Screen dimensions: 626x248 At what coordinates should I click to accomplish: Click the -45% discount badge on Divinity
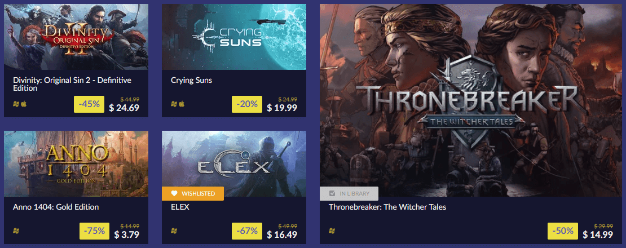[90, 104]
